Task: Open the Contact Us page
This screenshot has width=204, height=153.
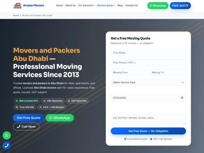Action: [x=131, y=5]
